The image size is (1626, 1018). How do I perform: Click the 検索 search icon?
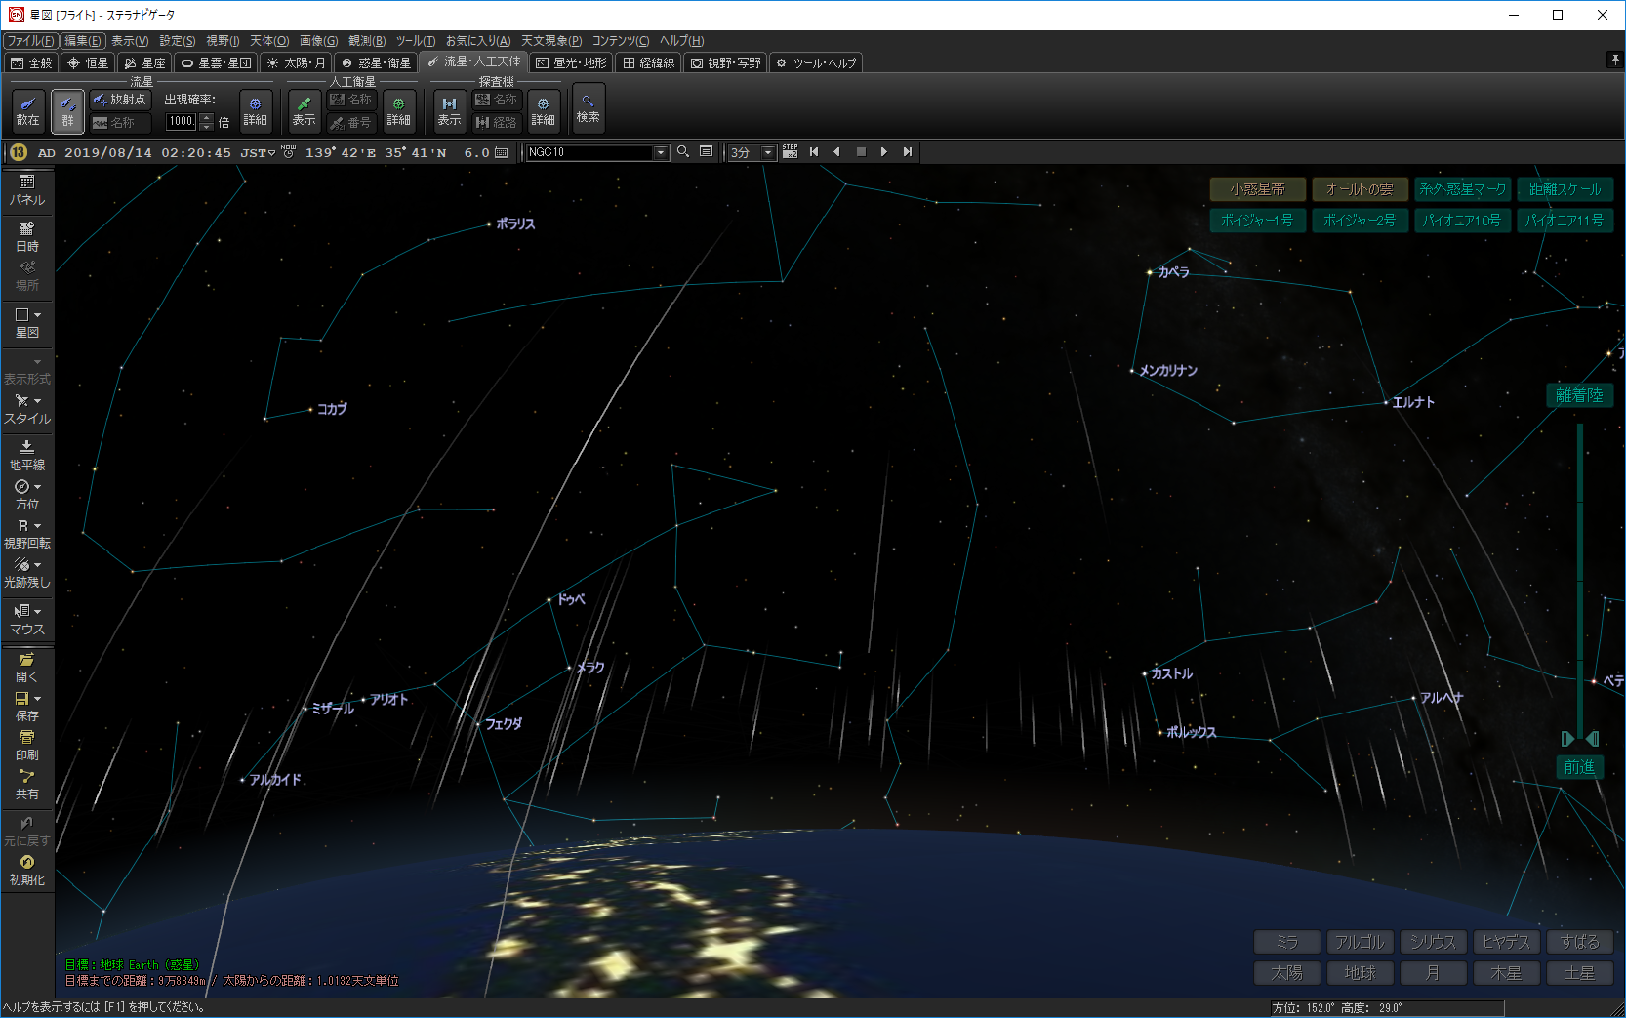tap(588, 107)
